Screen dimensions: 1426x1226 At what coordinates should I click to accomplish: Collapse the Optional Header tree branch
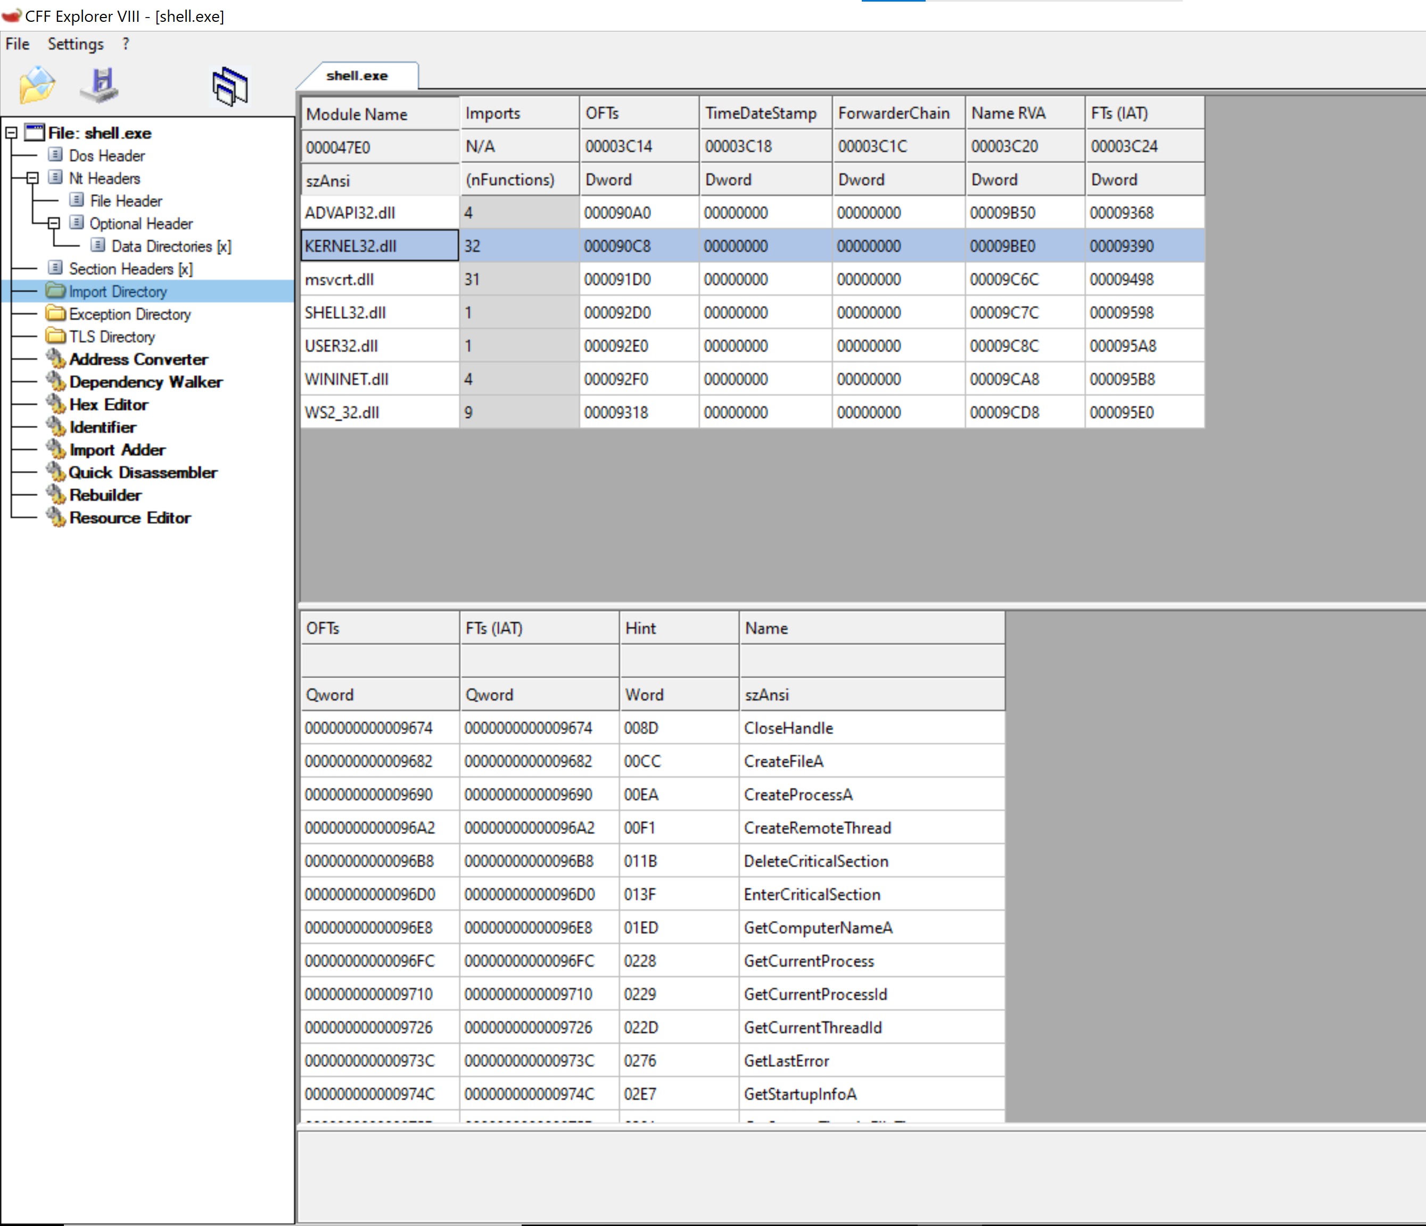click(54, 224)
